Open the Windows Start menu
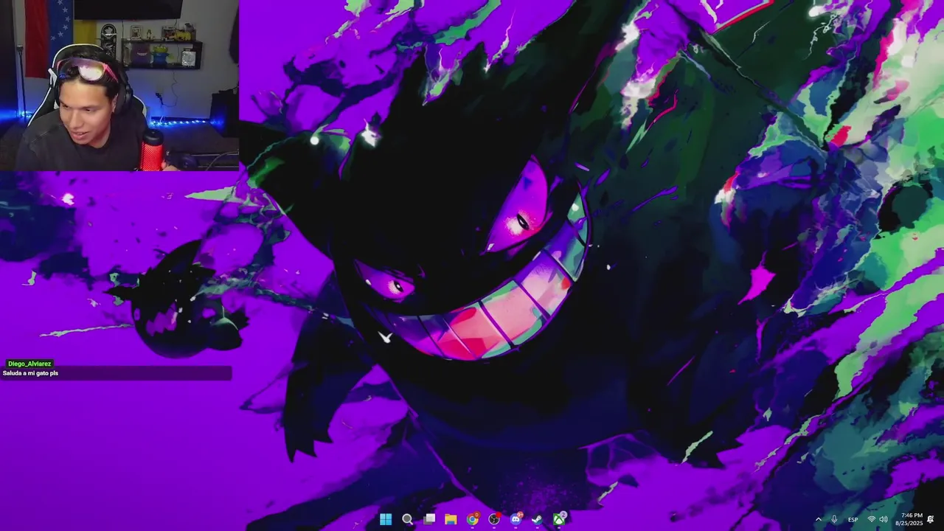 [x=386, y=519]
